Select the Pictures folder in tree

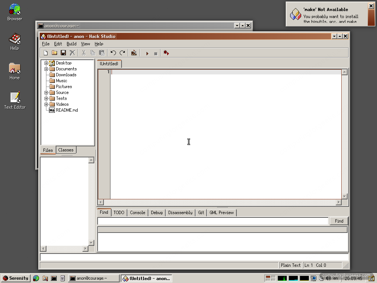pos(61,87)
